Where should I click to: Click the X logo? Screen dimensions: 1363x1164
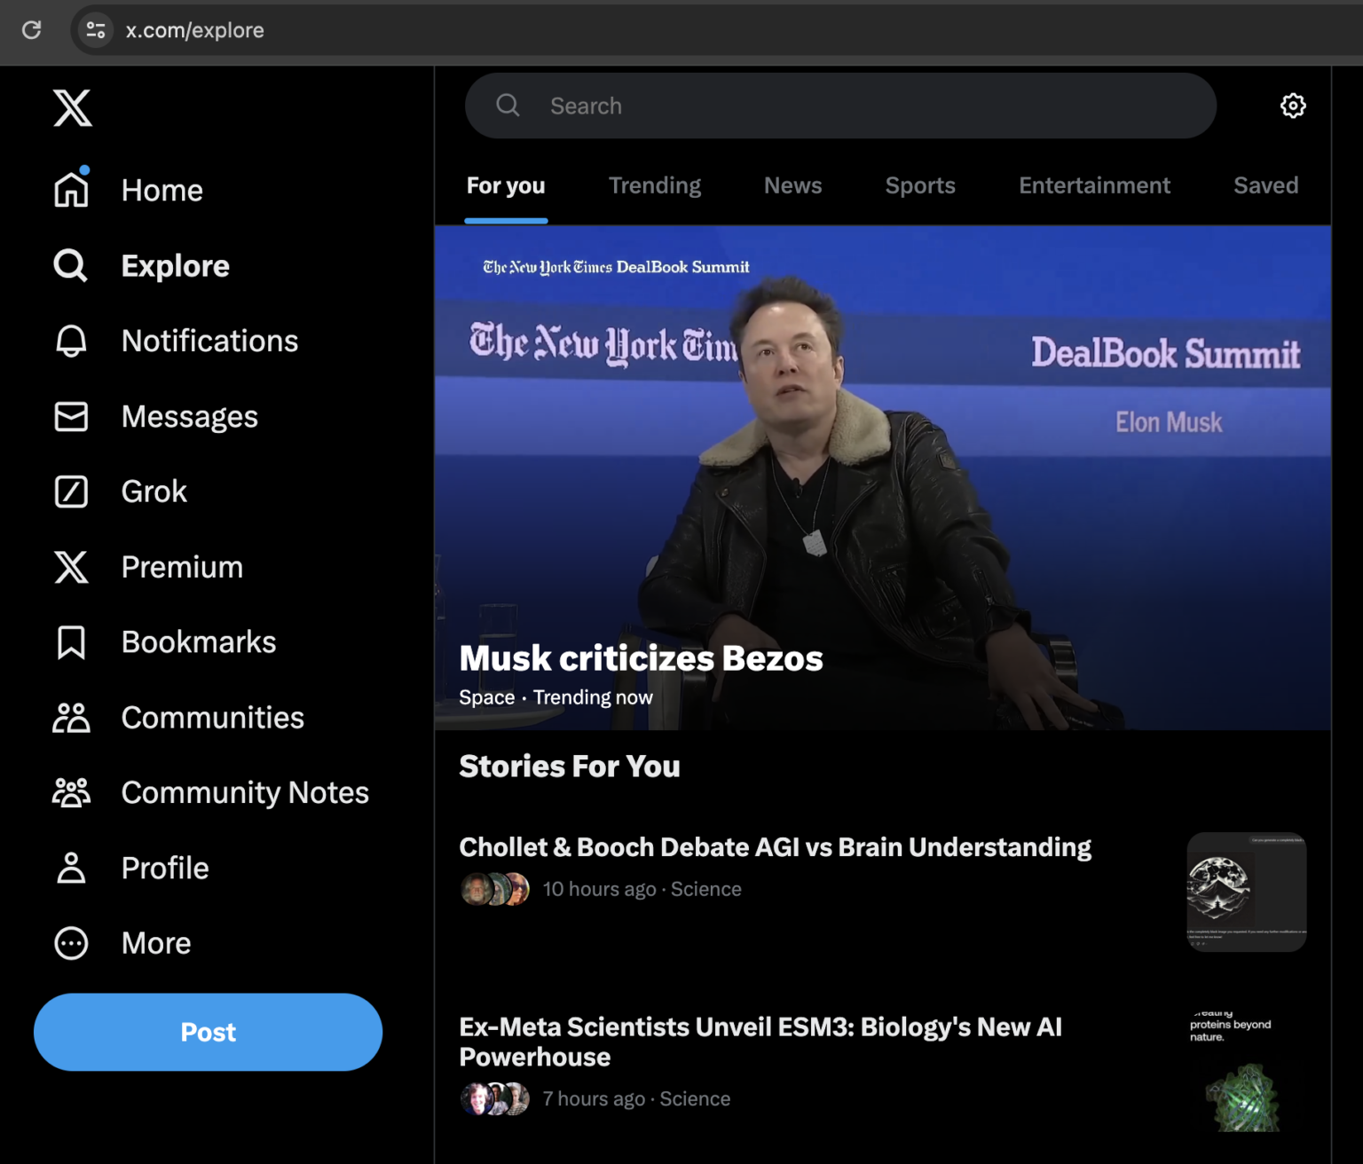point(72,107)
